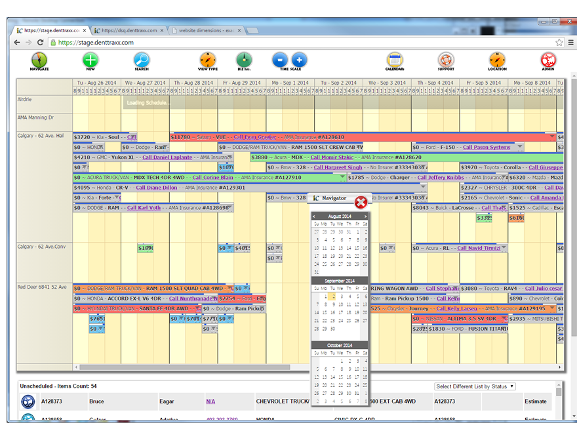Go to previous month in Navigator calendar
This screenshot has height=433, width=577.
click(314, 216)
